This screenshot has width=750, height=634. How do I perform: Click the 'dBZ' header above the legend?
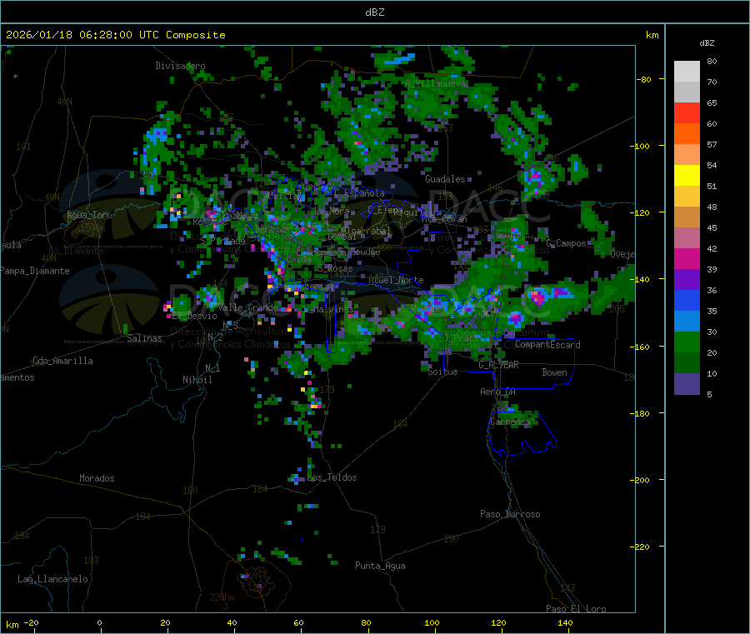(707, 43)
